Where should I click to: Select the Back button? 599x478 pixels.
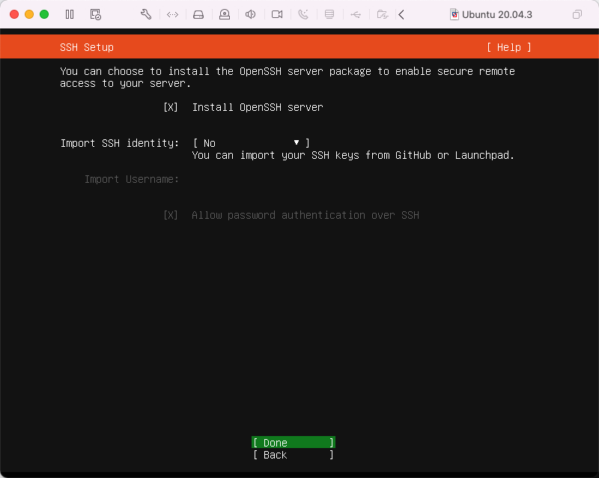[294, 455]
